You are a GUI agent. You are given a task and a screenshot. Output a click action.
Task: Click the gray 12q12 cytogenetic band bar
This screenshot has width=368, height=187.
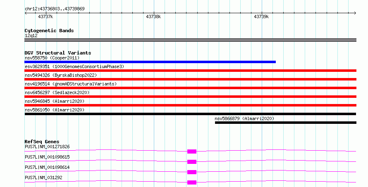pyautogui.click(x=191, y=40)
